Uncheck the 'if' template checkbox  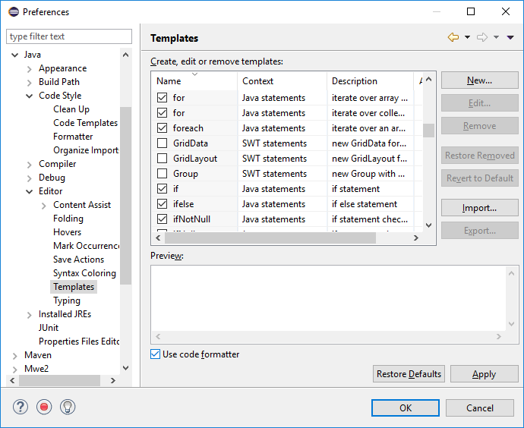coord(162,189)
